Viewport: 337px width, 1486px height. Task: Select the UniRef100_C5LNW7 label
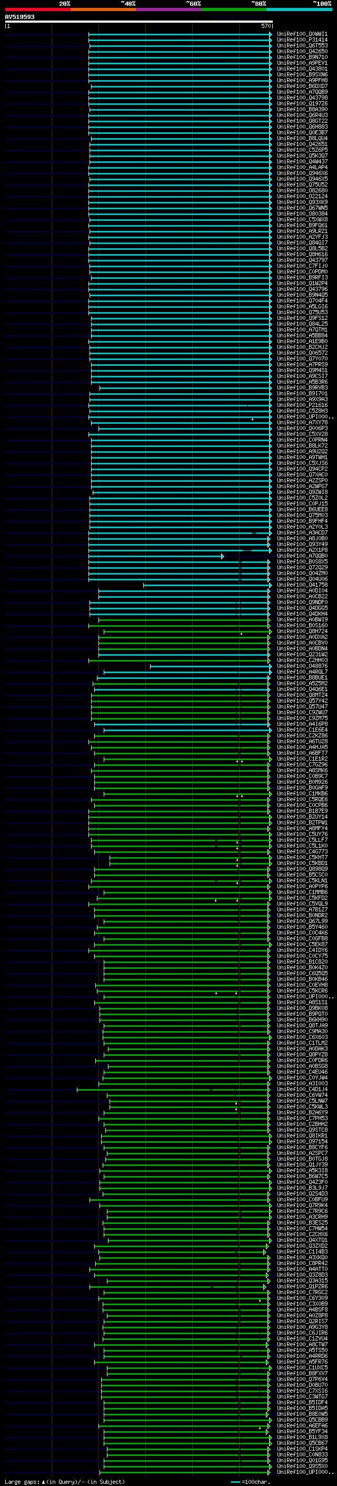(x=302, y=1101)
